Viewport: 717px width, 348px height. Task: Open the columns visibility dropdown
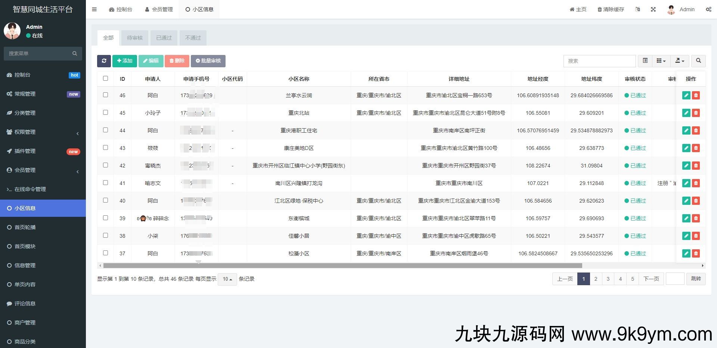(661, 61)
